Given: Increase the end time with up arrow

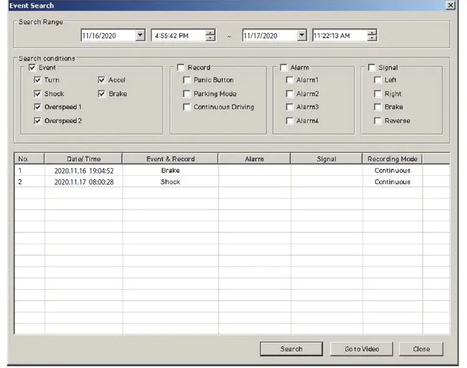Looking at the screenshot, I should (x=372, y=32).
